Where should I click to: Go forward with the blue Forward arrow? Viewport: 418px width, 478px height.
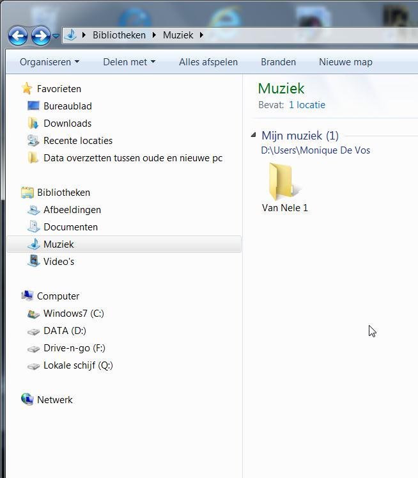pos(41,36)
